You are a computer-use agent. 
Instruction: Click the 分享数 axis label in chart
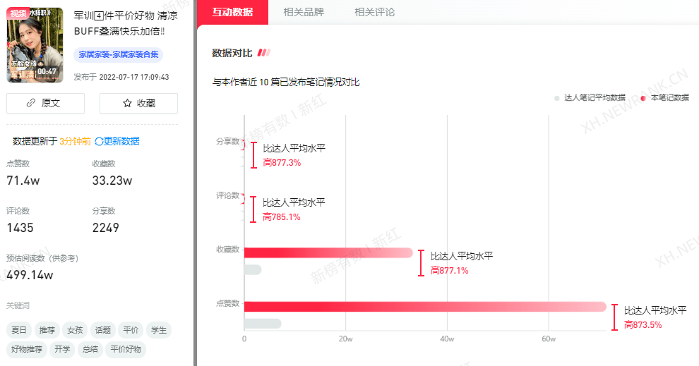228,141
